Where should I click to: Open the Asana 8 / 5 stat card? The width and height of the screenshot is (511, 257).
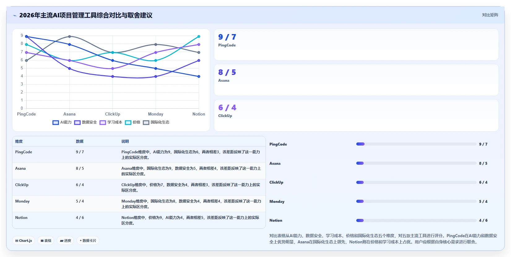[356, 80]
